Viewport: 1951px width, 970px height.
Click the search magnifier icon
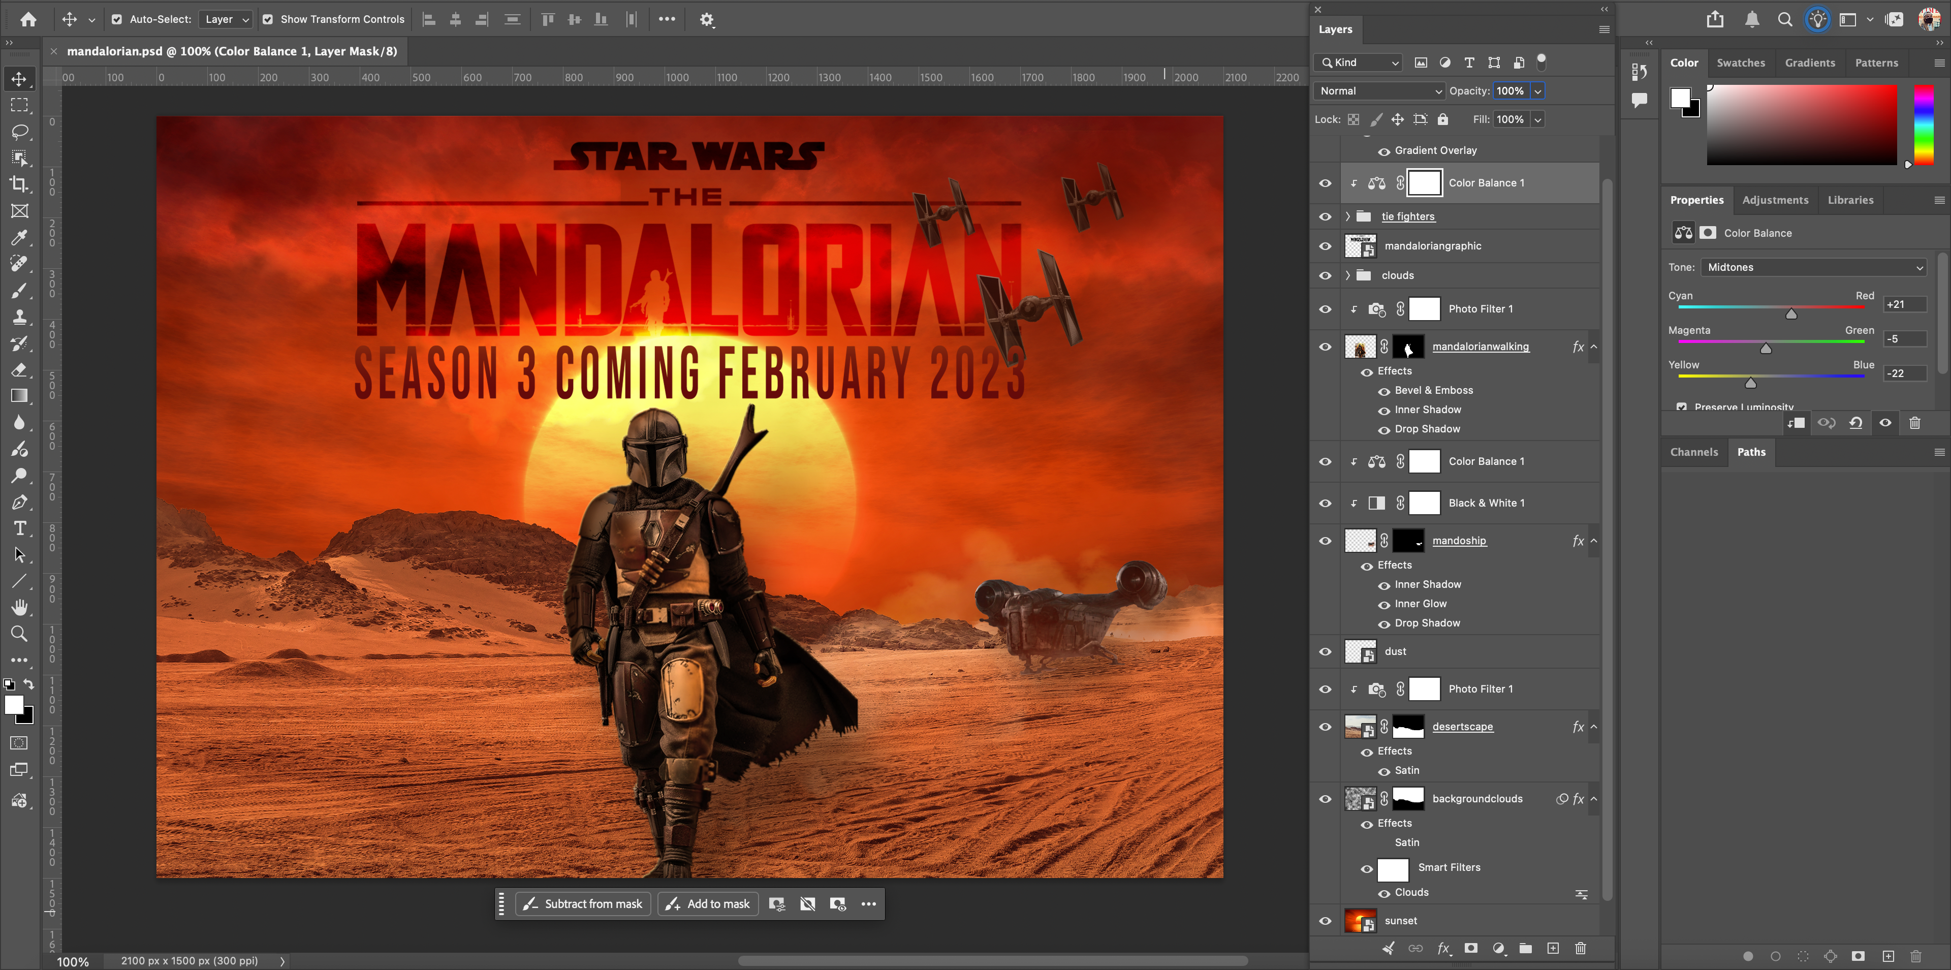(x=1785, y=20)
